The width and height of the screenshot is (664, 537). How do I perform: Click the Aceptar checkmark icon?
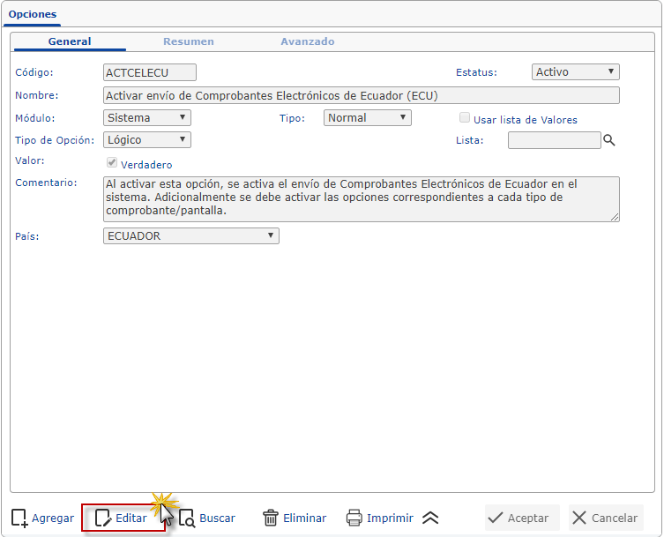(x=496, y=518)
